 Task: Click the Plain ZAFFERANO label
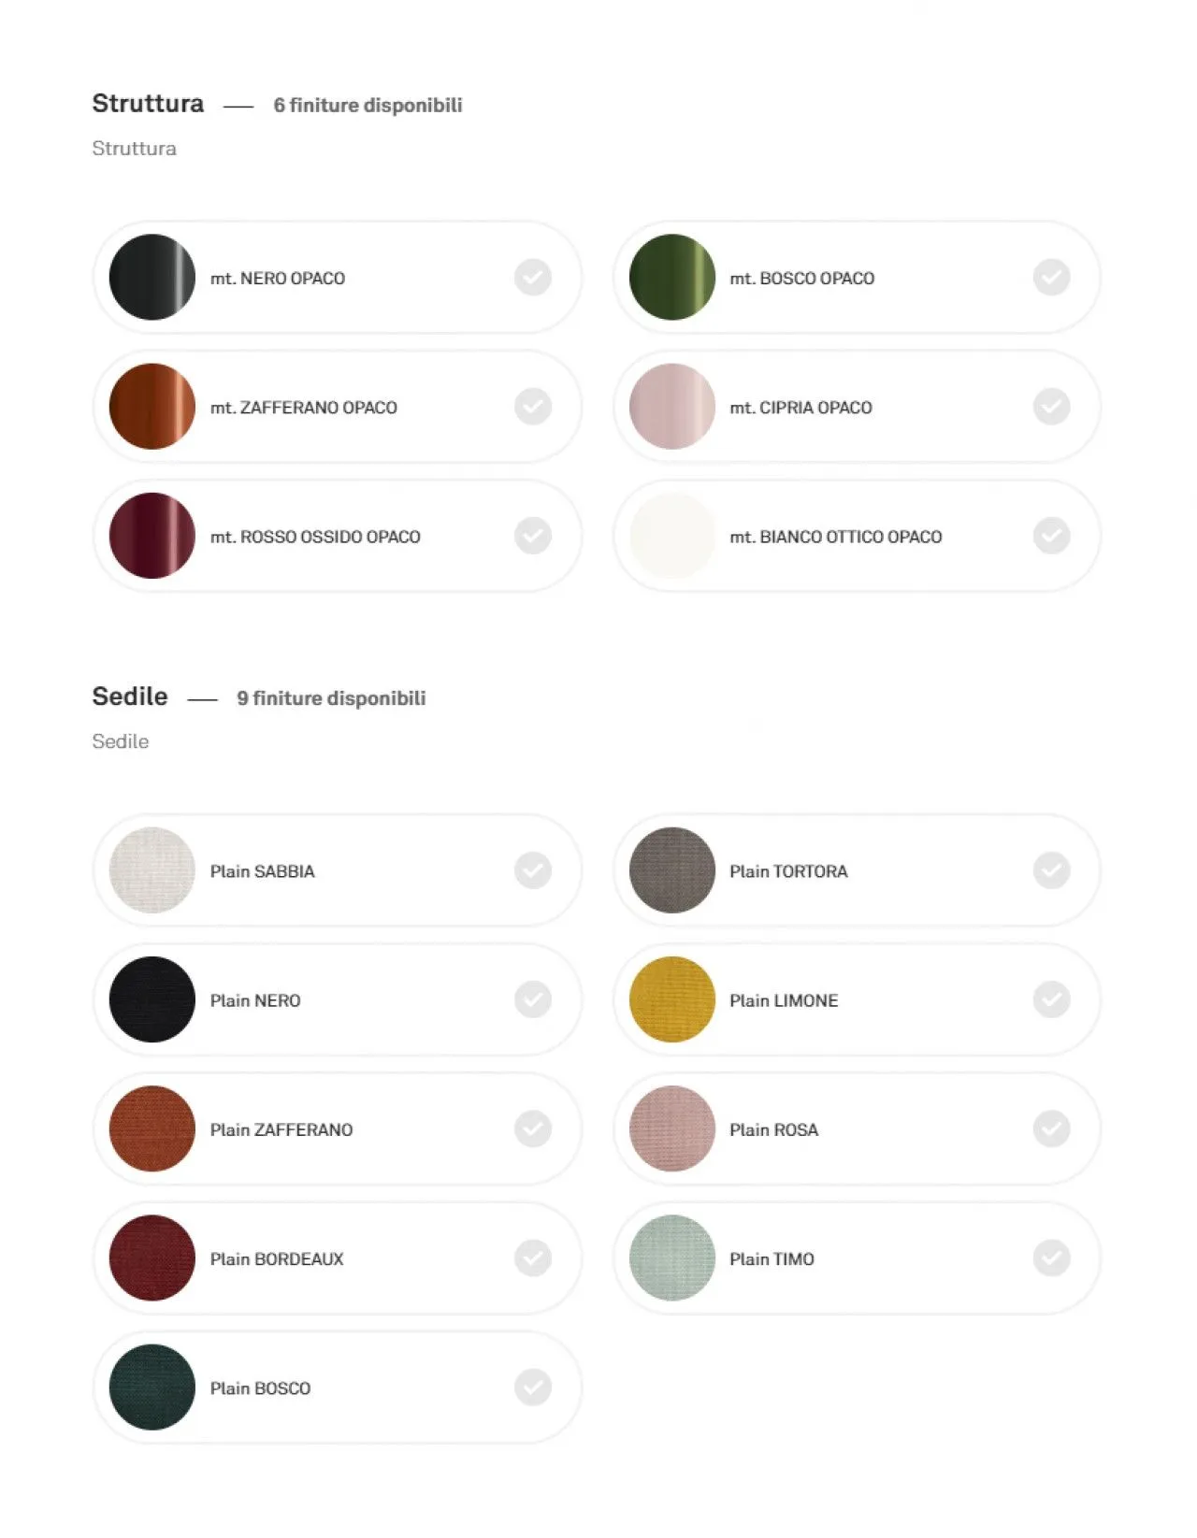(x=281, y=1129)
